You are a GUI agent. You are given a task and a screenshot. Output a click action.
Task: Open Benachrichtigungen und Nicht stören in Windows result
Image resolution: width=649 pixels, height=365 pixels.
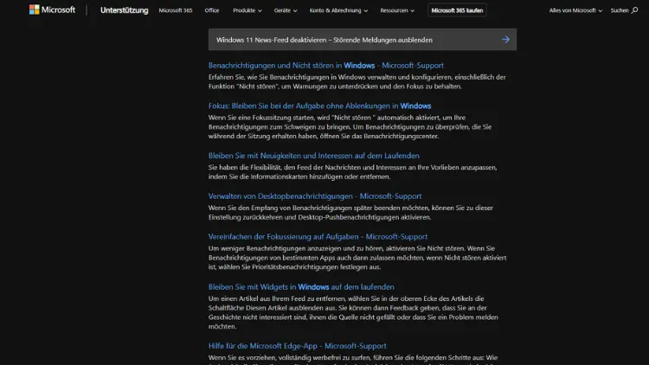(325, 66)
